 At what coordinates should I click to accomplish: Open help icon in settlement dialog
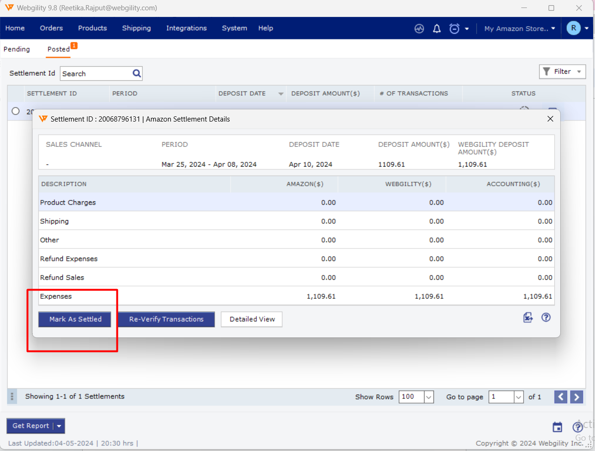[546, 318]
